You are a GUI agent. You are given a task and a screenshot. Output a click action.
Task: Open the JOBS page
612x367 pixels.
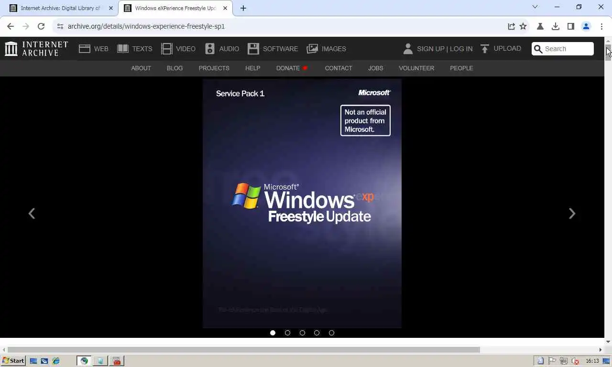coord(376,68)
